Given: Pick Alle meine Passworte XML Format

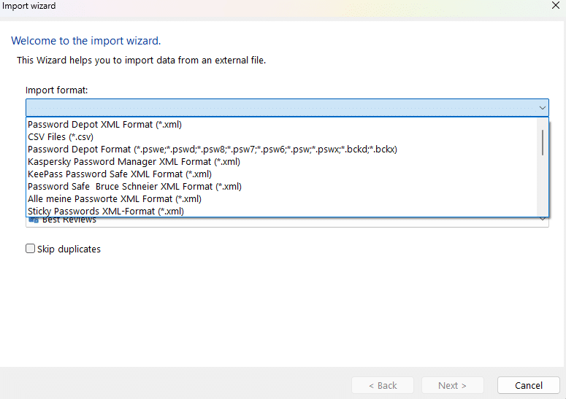Looking at the screenshot, I should pyautogui.click(x=282, y=198).
